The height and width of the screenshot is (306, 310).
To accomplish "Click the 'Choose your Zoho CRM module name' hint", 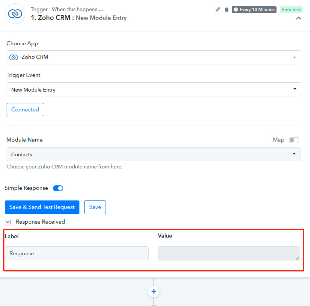I will [64, 167].
